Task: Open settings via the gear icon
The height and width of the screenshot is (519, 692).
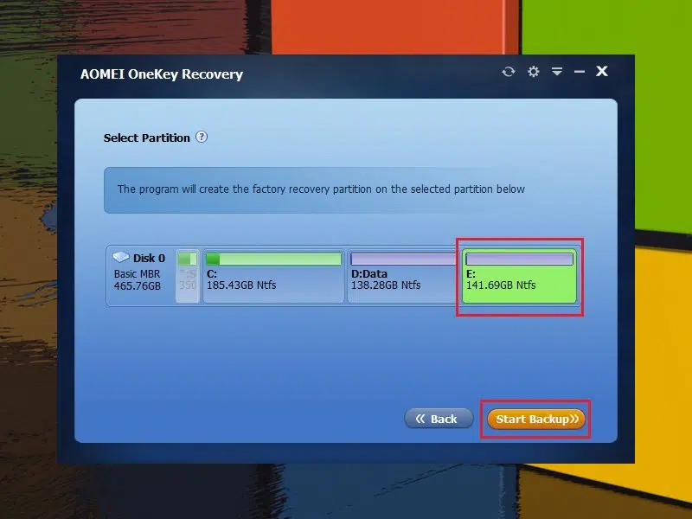Action: [533, 72]
